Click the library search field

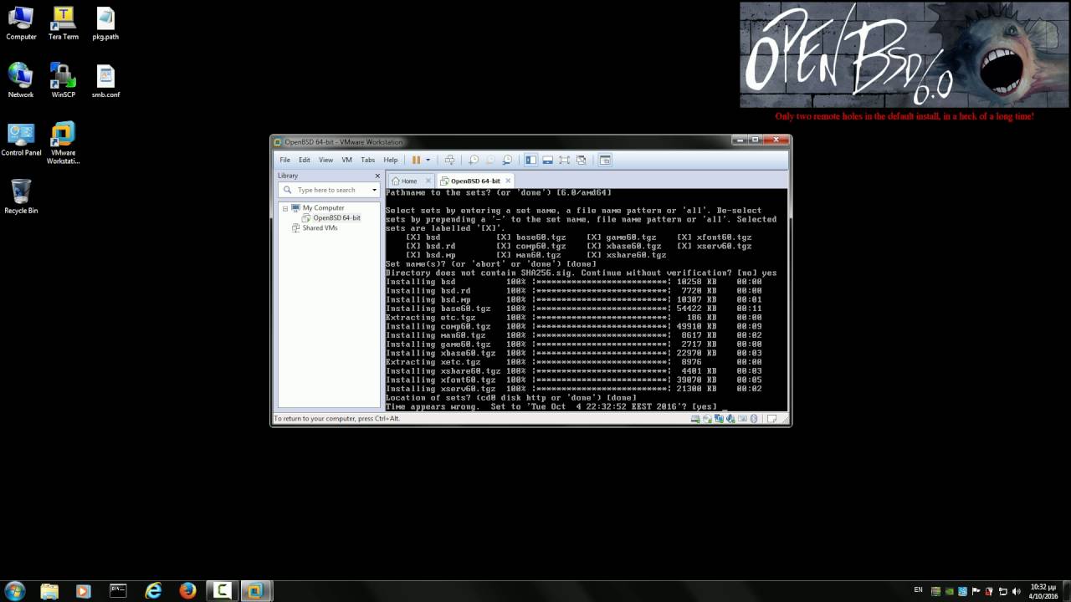(331, 190)
